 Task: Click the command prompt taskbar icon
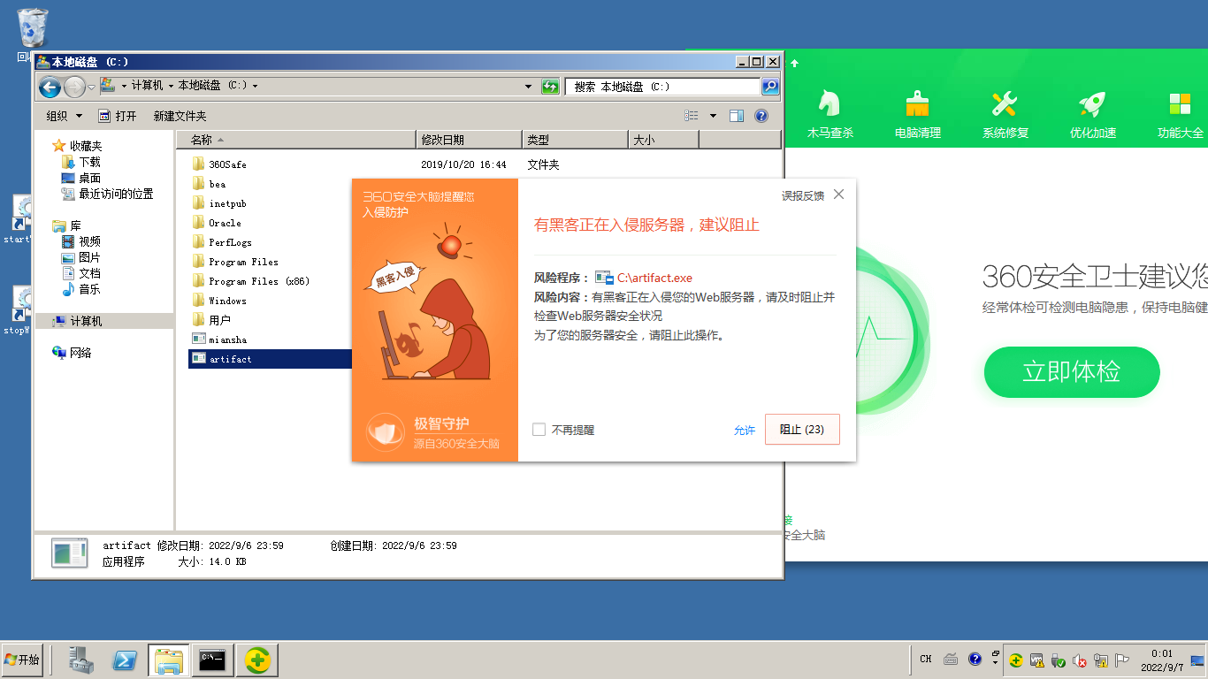pos(211,660)
